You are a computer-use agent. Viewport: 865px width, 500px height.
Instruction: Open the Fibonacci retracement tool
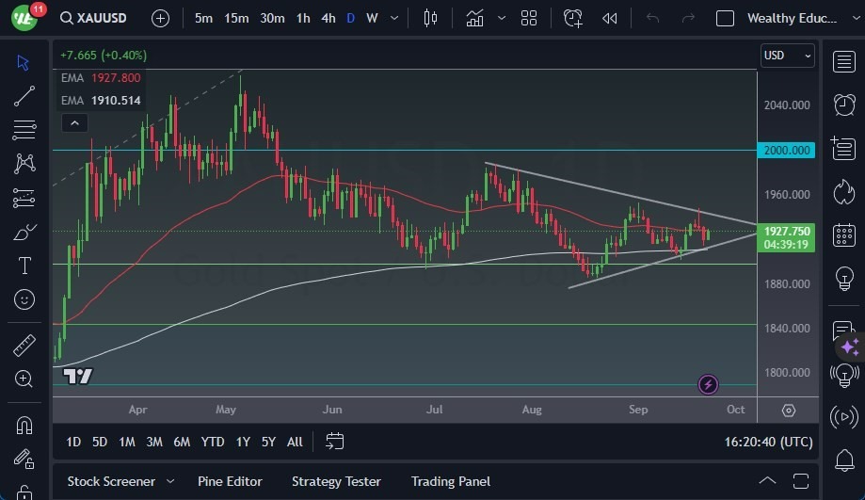tap(24, 130)
